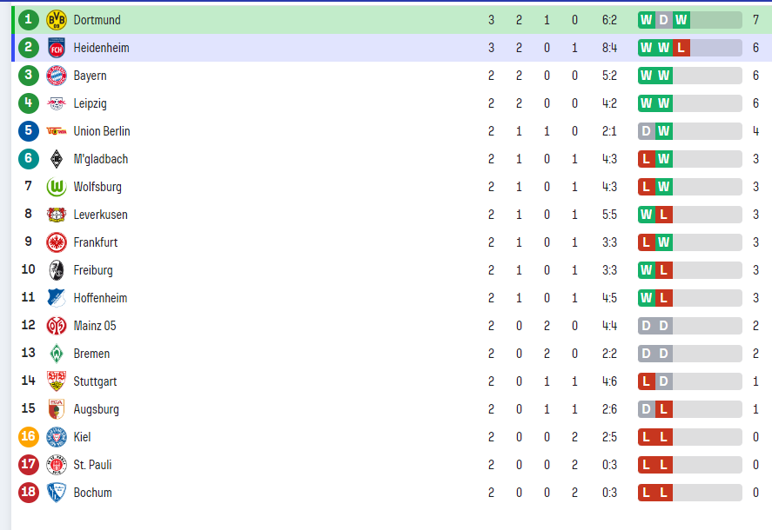Click Dortmund's draw result badge
772x530 pixels.
(x=663, y=20)
